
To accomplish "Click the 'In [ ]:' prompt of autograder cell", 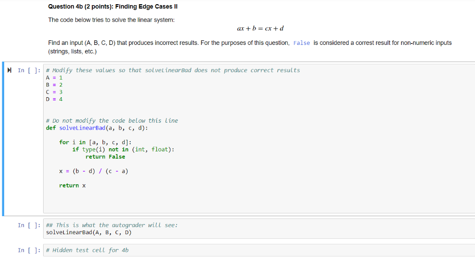I will coord(29,225).
